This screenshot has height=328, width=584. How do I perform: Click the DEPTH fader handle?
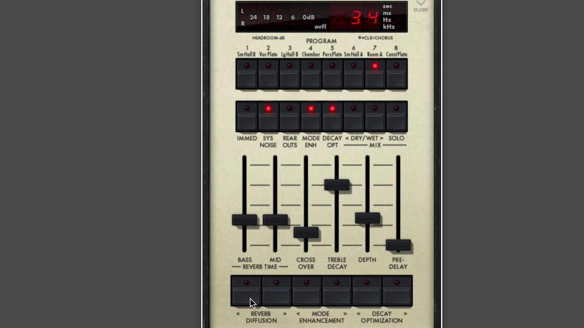368,218
